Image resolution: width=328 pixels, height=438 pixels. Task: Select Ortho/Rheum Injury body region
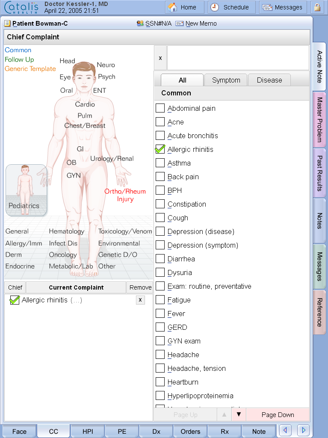pyautogui.click(x=125, y=195)
